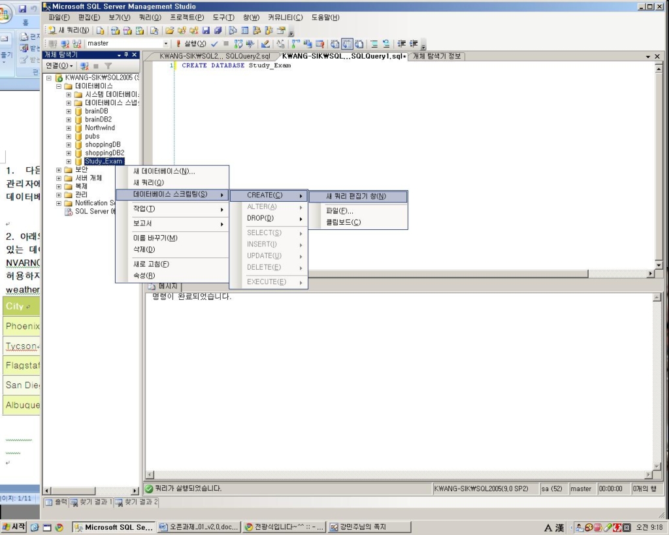Click the New Query (새 쿼리) toolbar button
Viewport: 669px width, 535px height.
click(x=69, y=30)
